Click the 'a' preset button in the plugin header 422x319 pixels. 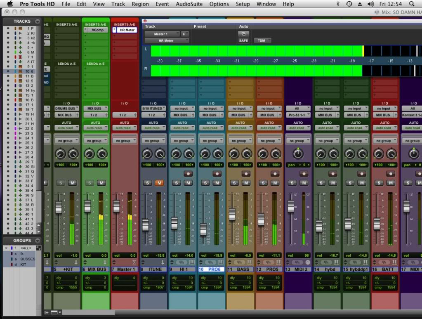pos(183,34)
